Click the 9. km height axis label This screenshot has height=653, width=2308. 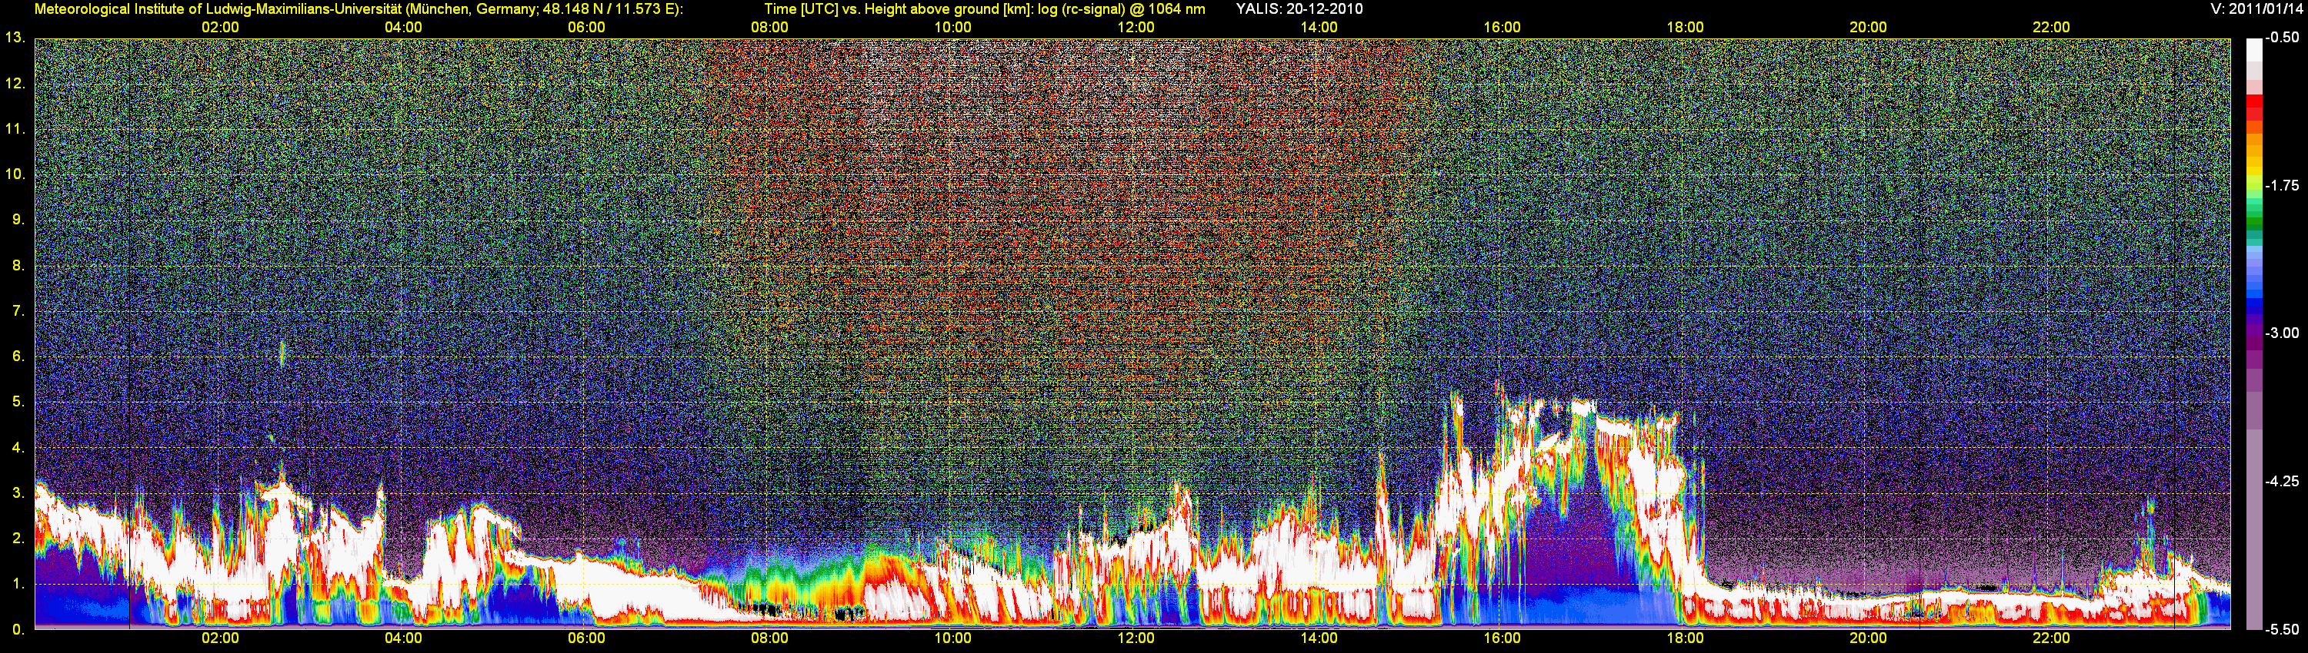[x=18, y=220]
